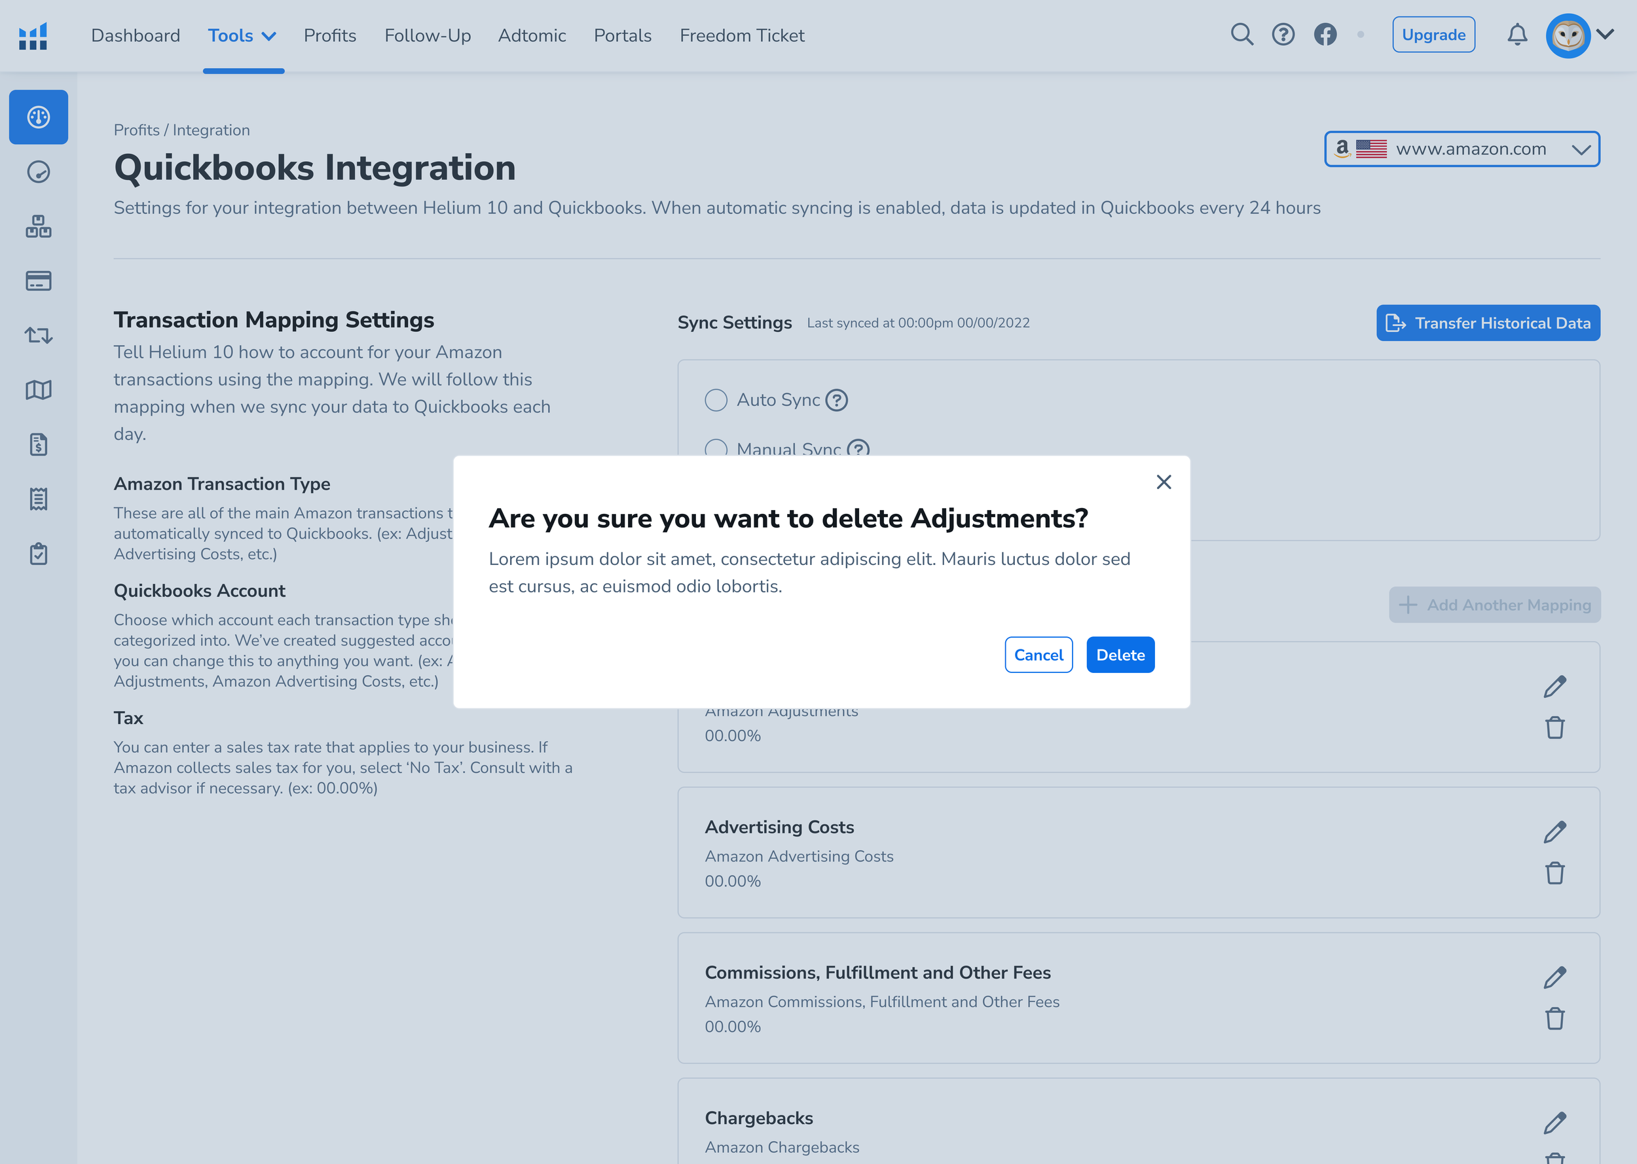Open the Tools dropdown menu
1637x1164 pixels.
click(242, 35)
